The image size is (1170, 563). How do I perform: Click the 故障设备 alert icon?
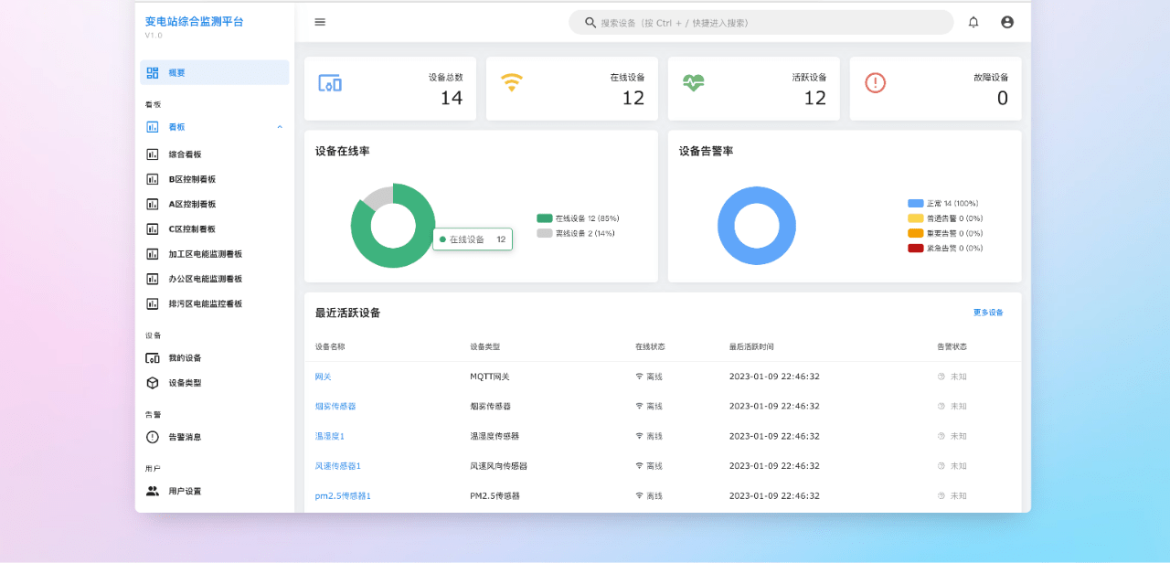click(x=876, y=83)
